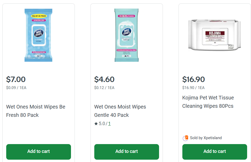Viewport: 251px width, 162px height.
Task: Click the star icon beside the 5.0 rating
Action: coord(96,124)
